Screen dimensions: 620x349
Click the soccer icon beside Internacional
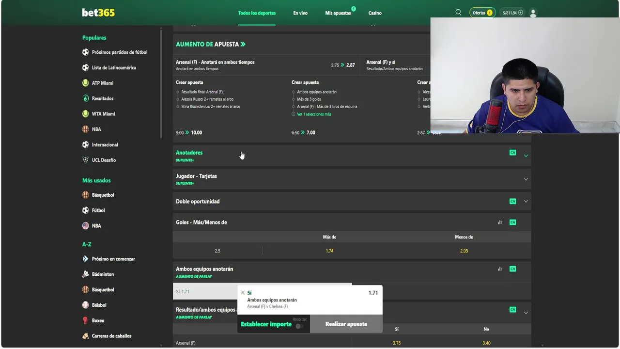(86, 145)
